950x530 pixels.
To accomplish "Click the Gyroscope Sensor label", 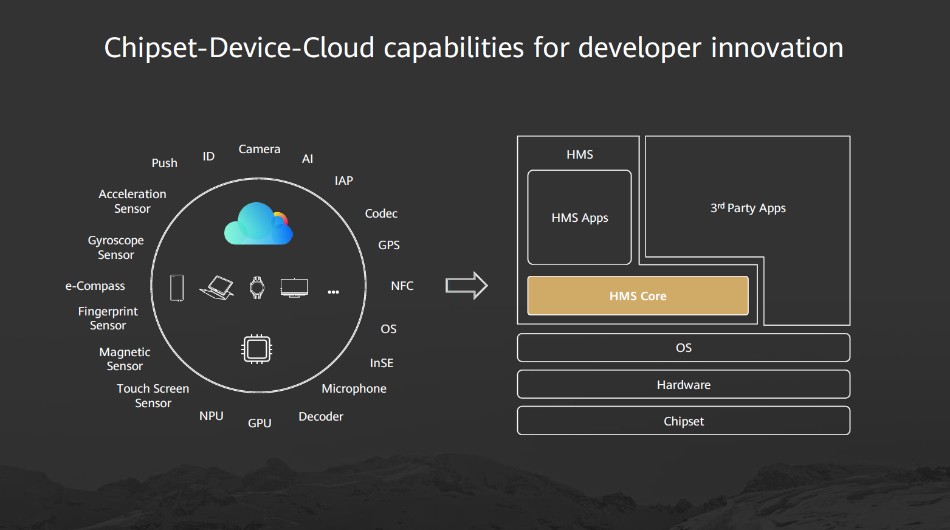I will click(x=116, y=247).
